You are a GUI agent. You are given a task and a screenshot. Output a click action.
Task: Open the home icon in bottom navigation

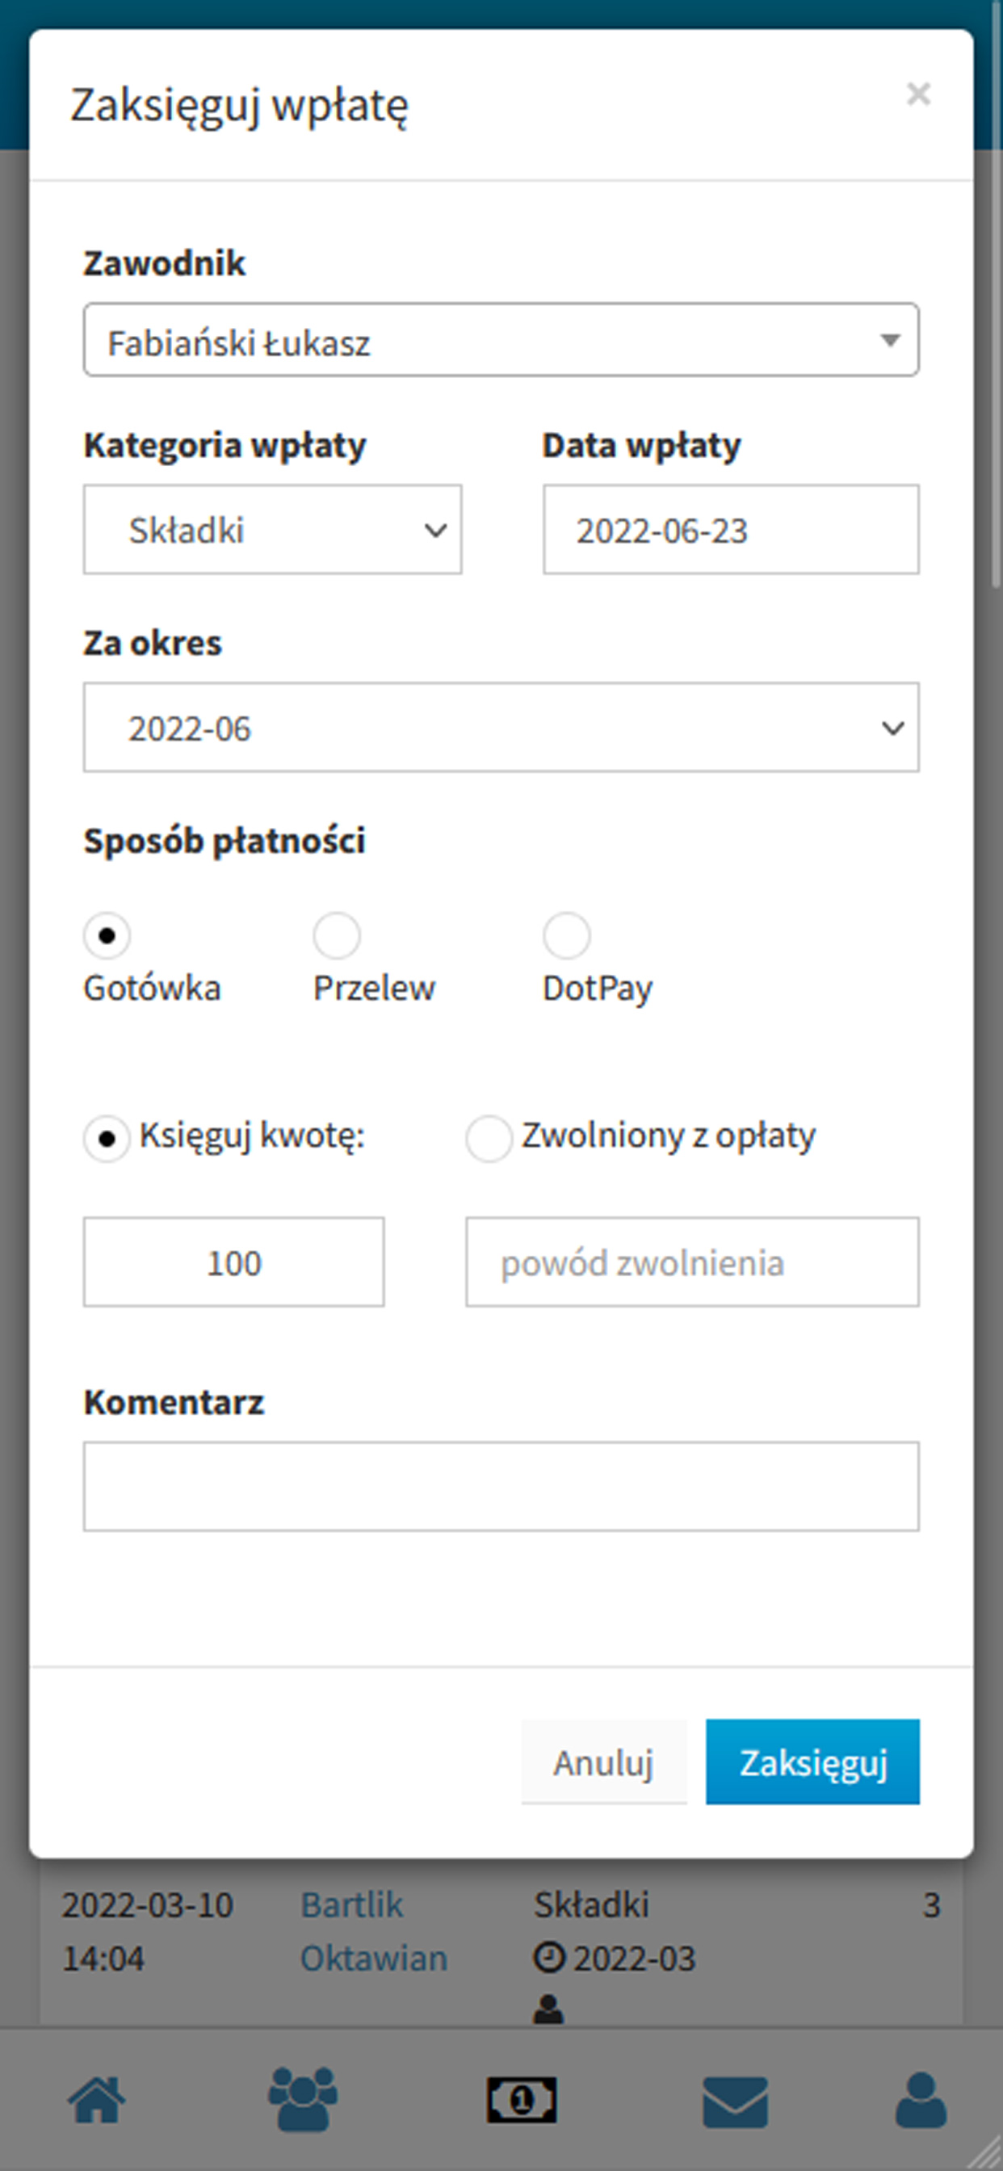(x=97, y=2099)
